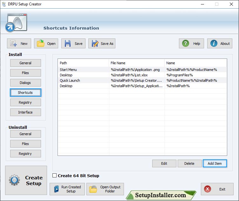Click %InstallPath%\Setup Creator.... cell
This screenshot has width=239, height=201.
[136, 80]
